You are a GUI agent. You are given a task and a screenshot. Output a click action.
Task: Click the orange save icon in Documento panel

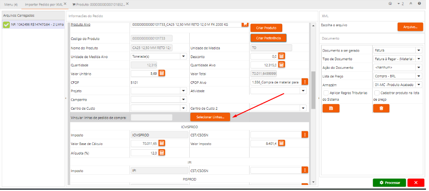330,108
